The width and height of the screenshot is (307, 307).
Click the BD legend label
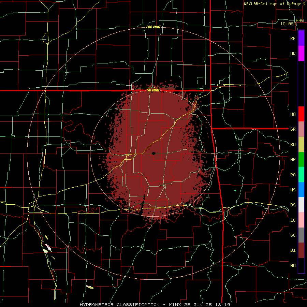[293, 145]
